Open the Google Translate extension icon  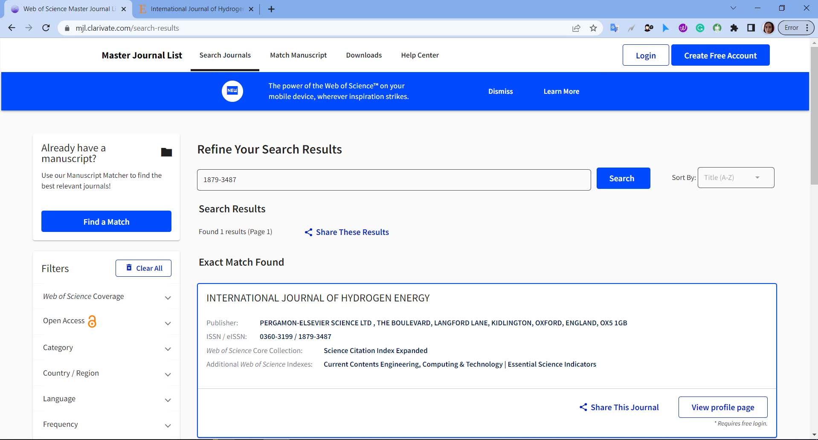tap(614, 28)
